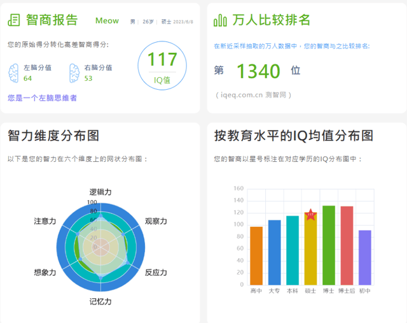Click the radar data point on 逻辑力 axis
Screen dimensions: 407x323
click(100, 216)
